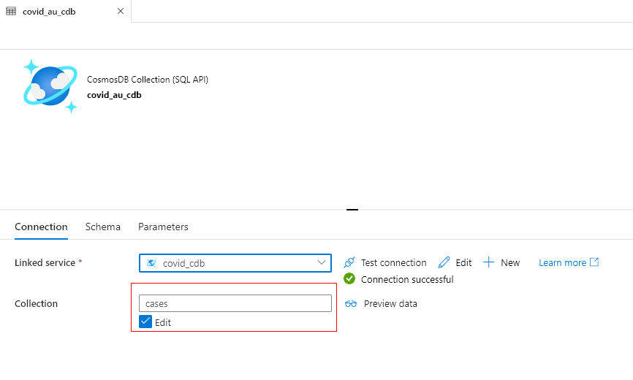Screen dimensions: 633x380
Task: Click the Linked service label
Action: (45, 262)
